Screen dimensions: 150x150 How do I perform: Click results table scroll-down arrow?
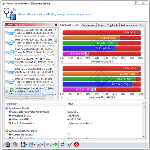144,137
